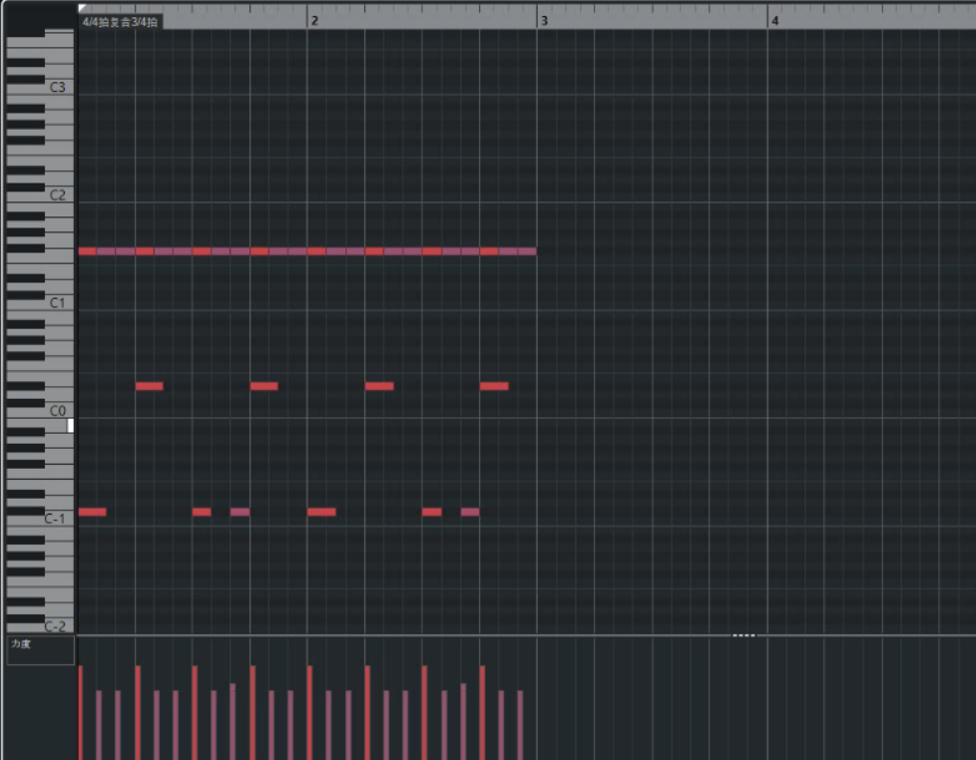Viewport: 976px width, 760px height.
Task: Click the C3 piano key
Action: 57,88
